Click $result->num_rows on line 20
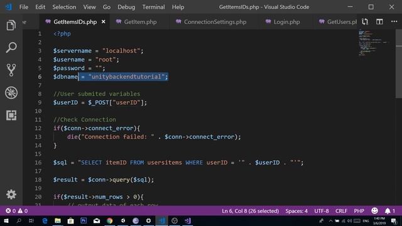The width and height of the screenshot is (402, 226). (x=93, y=196)
